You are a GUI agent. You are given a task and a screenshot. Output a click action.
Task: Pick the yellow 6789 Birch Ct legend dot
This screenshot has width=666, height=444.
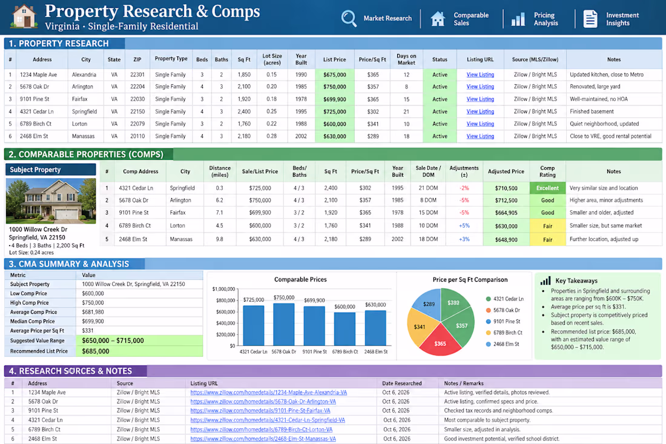point(489,333)
